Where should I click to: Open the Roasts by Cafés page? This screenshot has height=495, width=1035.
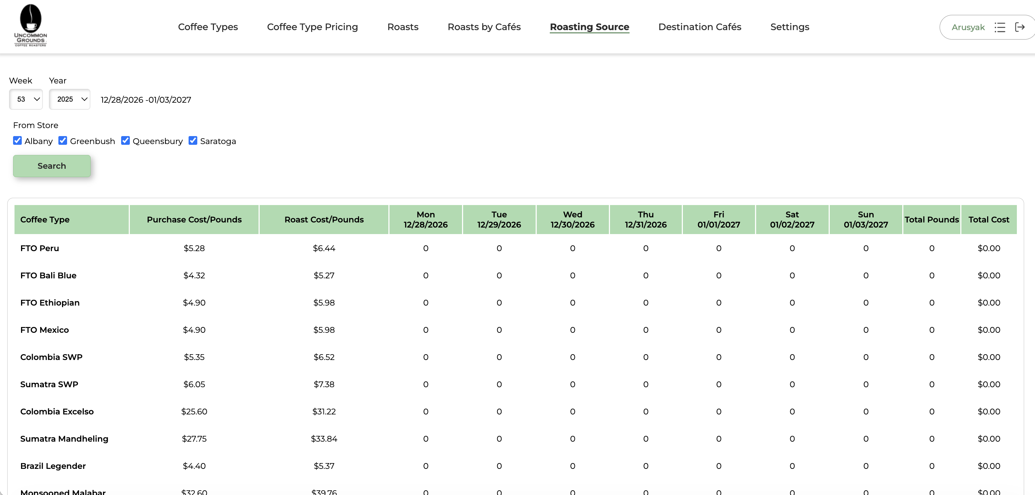(x=484, y=27)
